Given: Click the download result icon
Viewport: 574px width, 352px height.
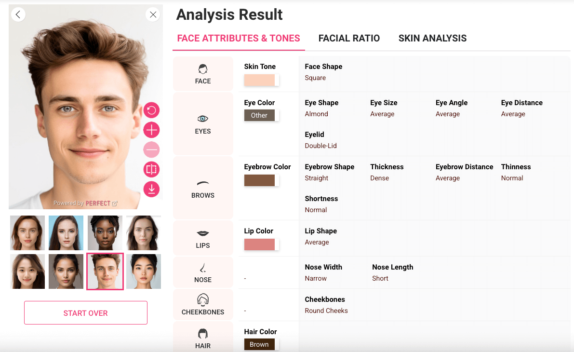Looking at the screenshot, I should pyautogui.click(x=151, y=189).
